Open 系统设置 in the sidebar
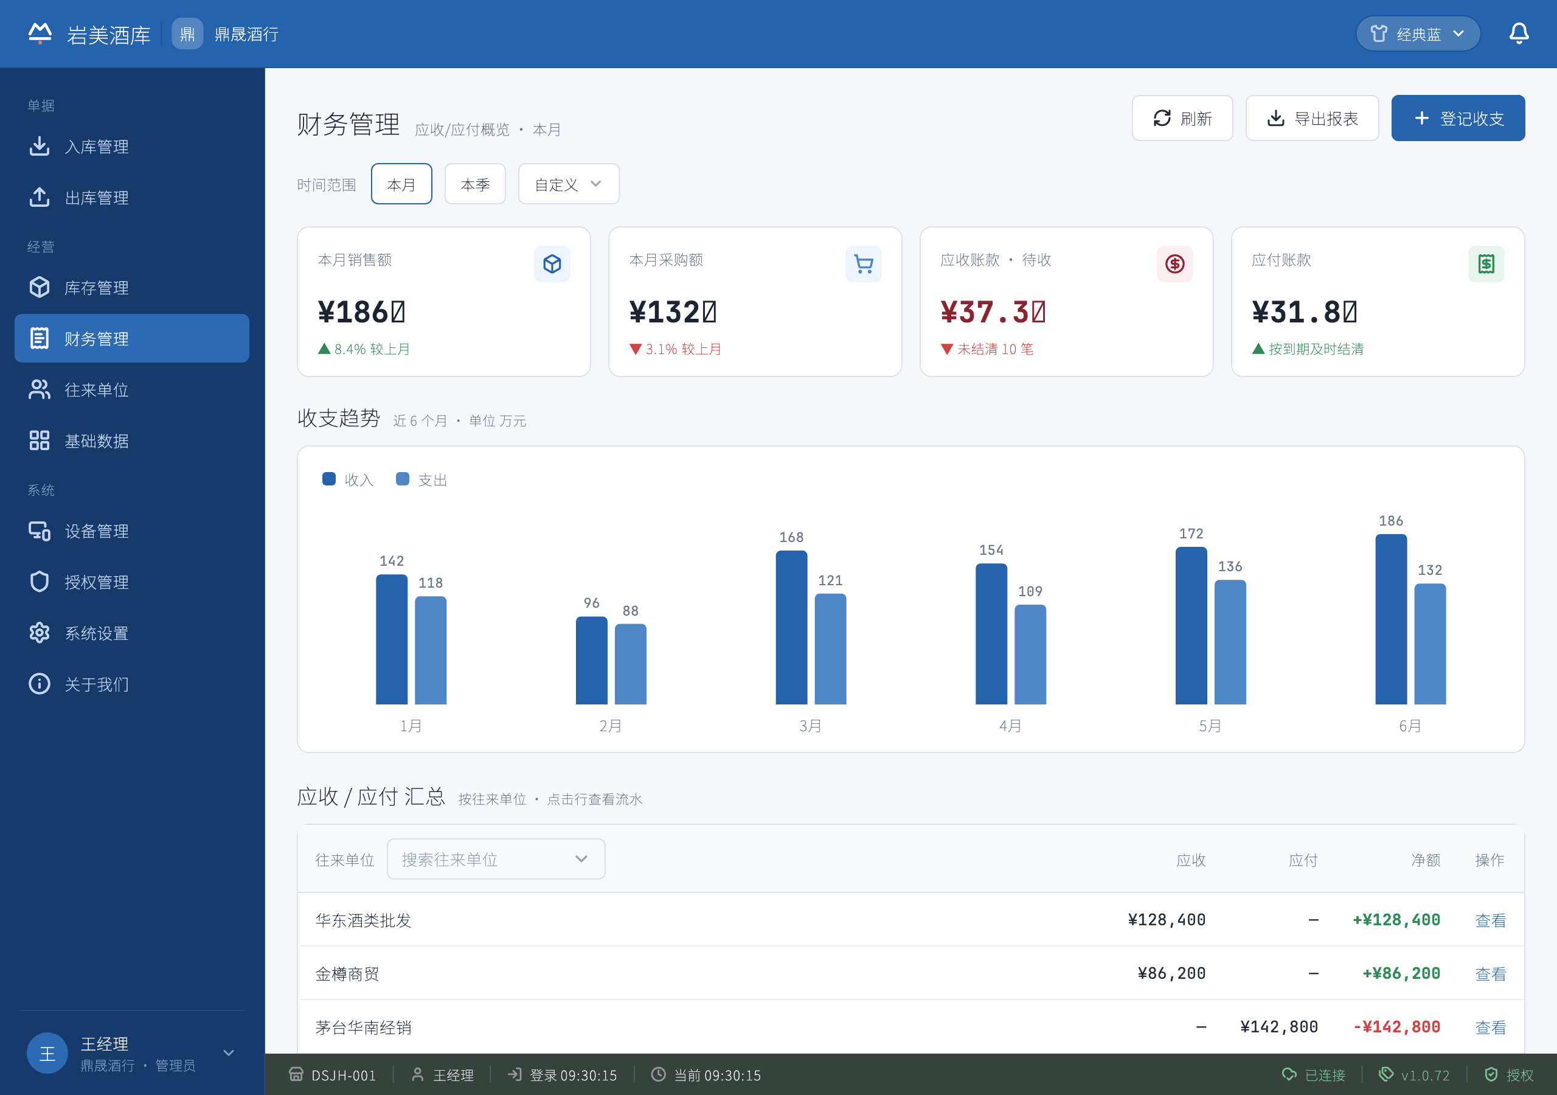This screenshot has width=1557, height=1095. (x=131, y=633)
